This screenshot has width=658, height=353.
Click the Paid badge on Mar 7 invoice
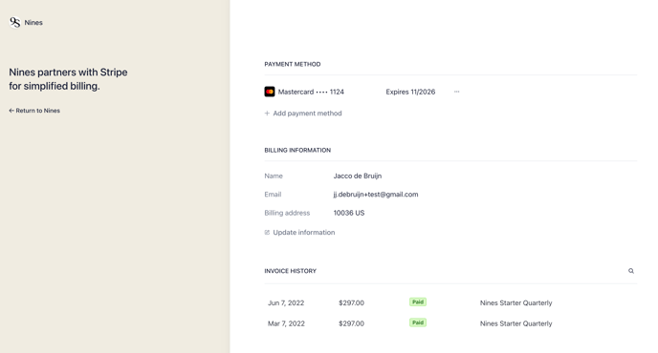[418, 322]
